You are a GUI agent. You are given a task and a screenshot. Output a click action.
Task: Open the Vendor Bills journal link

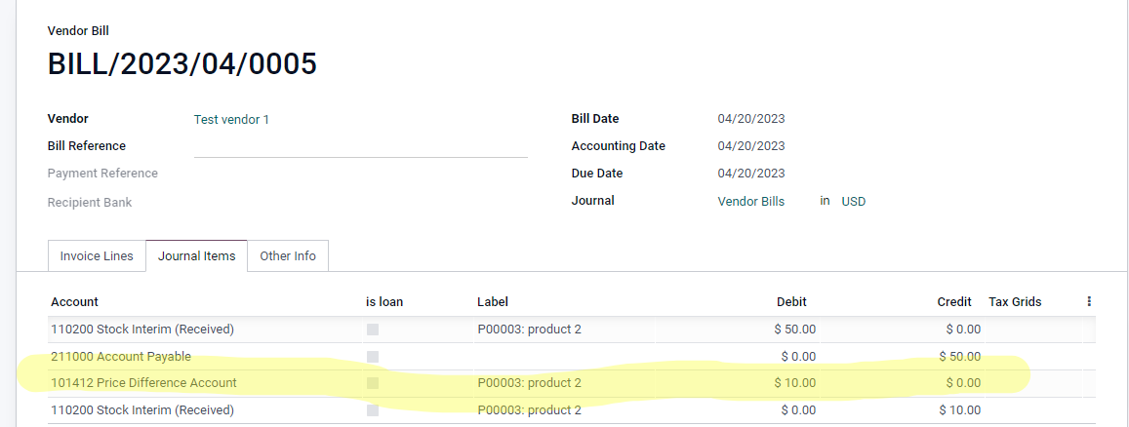pyautogui.click(x=751, y=201)
